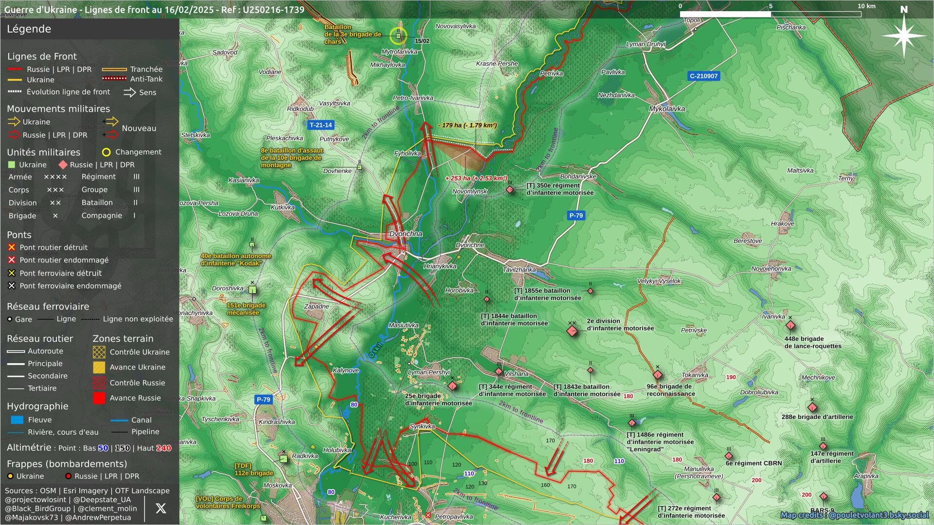This screenshot has height=525, width=934.
Task: Click the green Ukraine unit square in legend
Action: 12,165
